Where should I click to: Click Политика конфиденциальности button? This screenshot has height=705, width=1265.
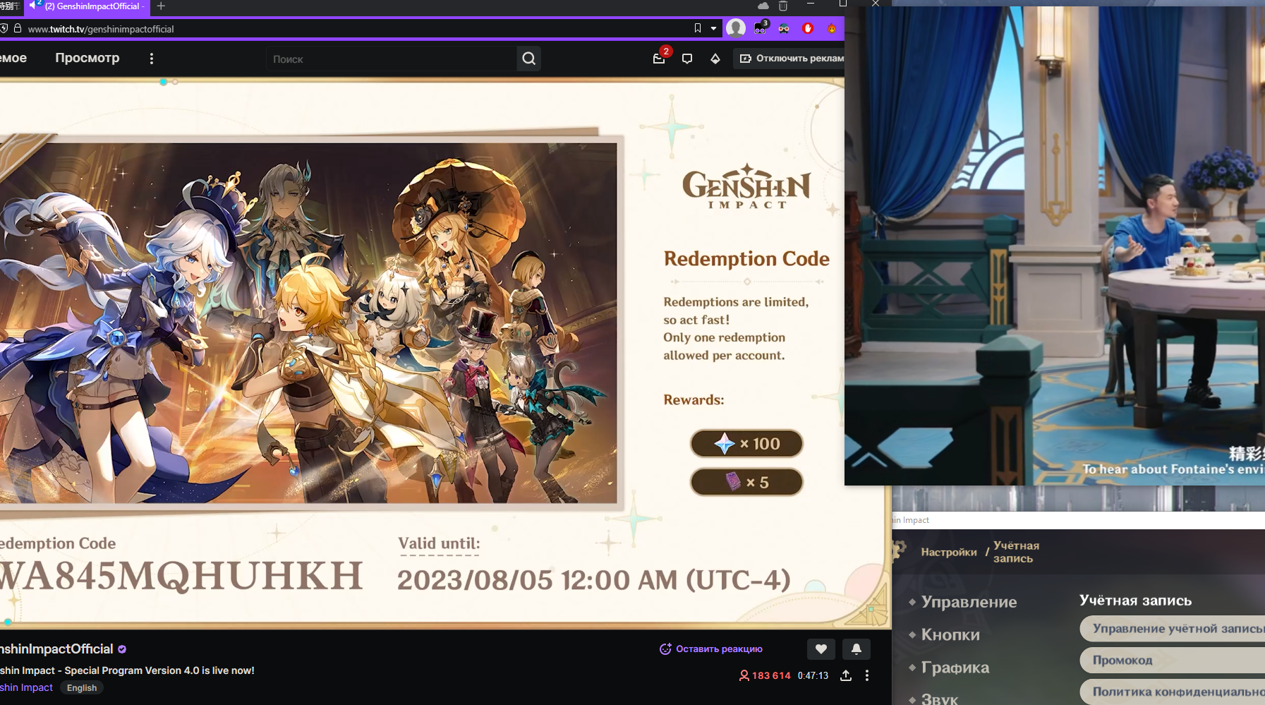click(x=1172, y=692)
